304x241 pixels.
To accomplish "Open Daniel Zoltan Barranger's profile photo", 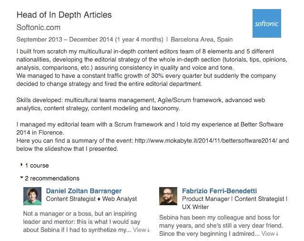I will click(32, 196).
